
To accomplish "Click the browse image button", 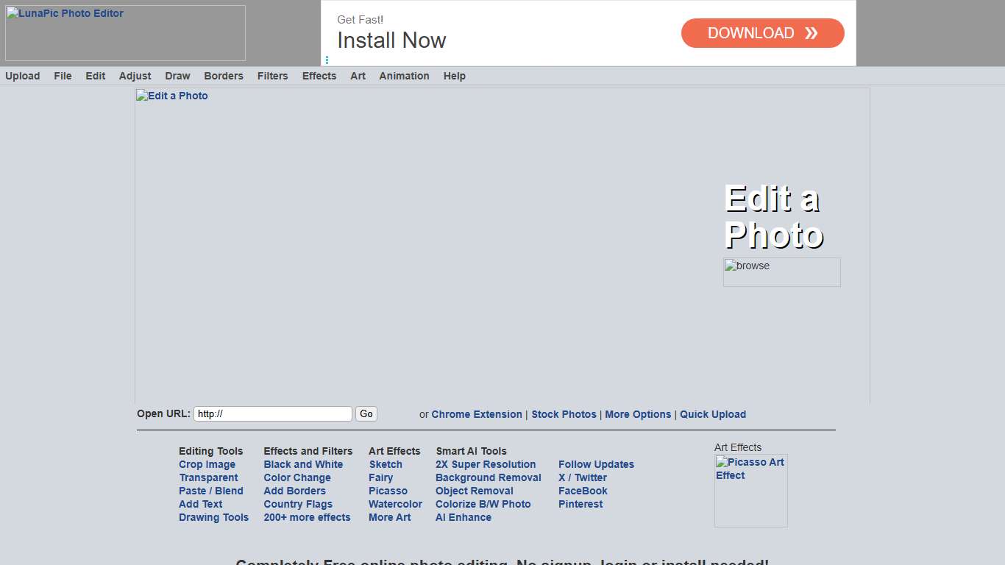I will click(781, 271).
